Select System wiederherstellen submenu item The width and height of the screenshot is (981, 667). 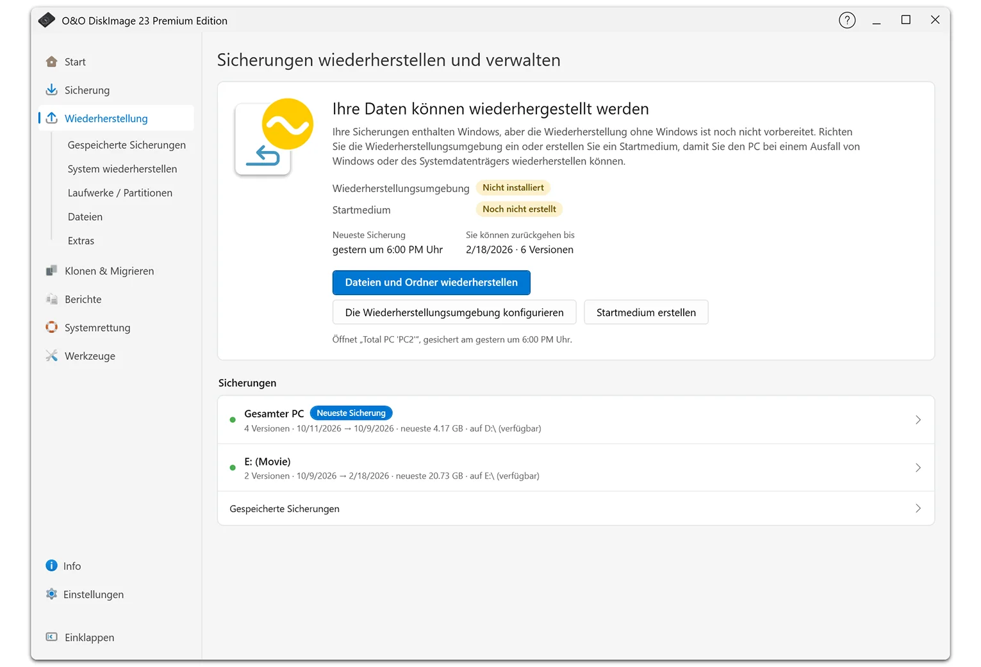point(122,169)
